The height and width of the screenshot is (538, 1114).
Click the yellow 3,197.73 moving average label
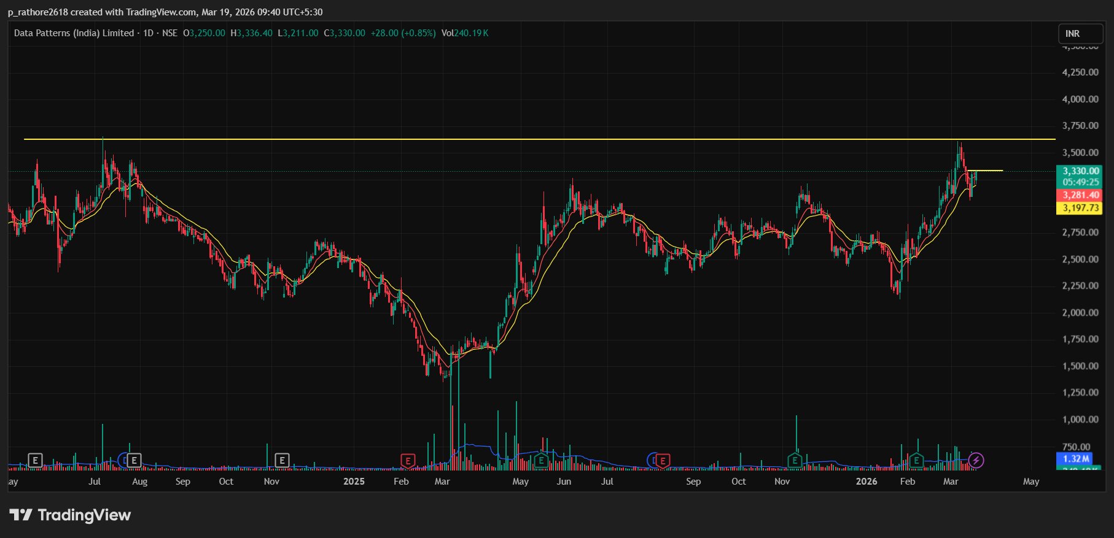tap(1080, 208)
